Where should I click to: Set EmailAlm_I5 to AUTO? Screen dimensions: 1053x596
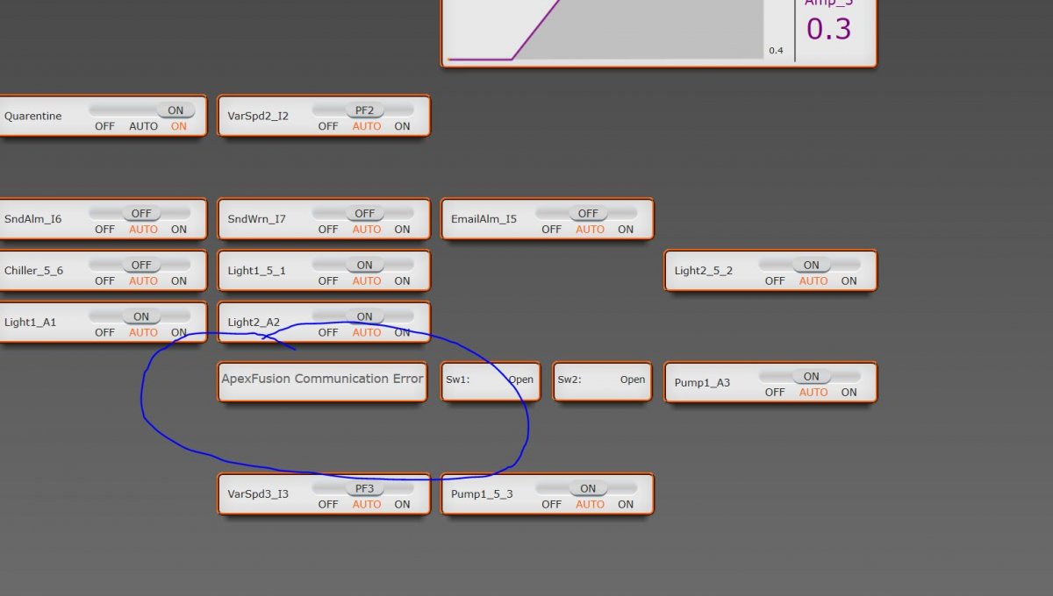click(590, 230)
